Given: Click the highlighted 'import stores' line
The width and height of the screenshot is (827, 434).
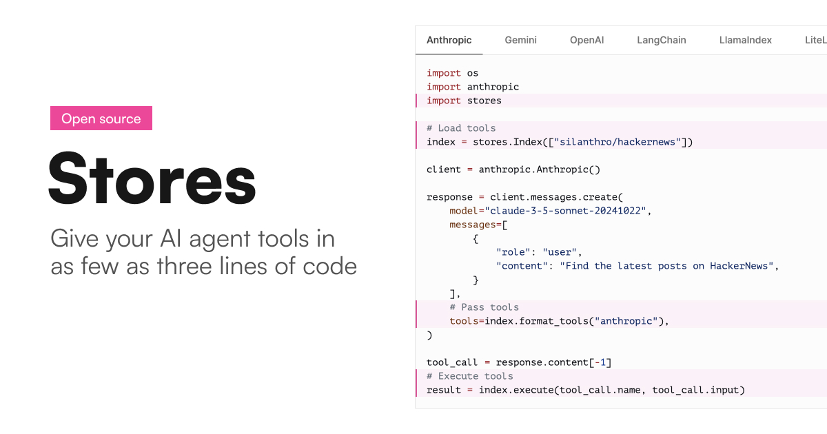Looking at the screenshot, I should tap(464, 101).
